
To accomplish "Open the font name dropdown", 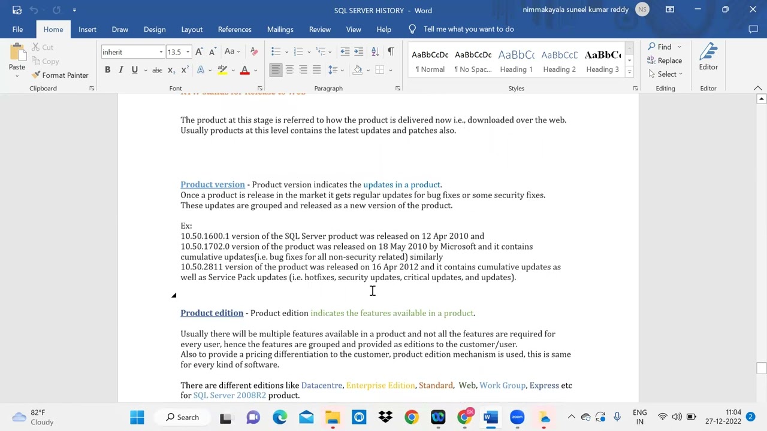I will [161, 52].
